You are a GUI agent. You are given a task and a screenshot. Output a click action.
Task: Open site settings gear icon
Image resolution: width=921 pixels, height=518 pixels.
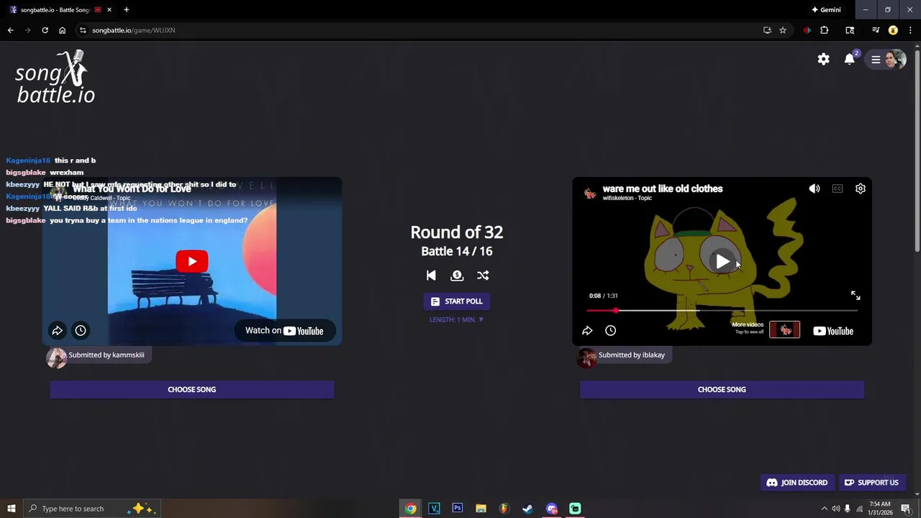823,60
